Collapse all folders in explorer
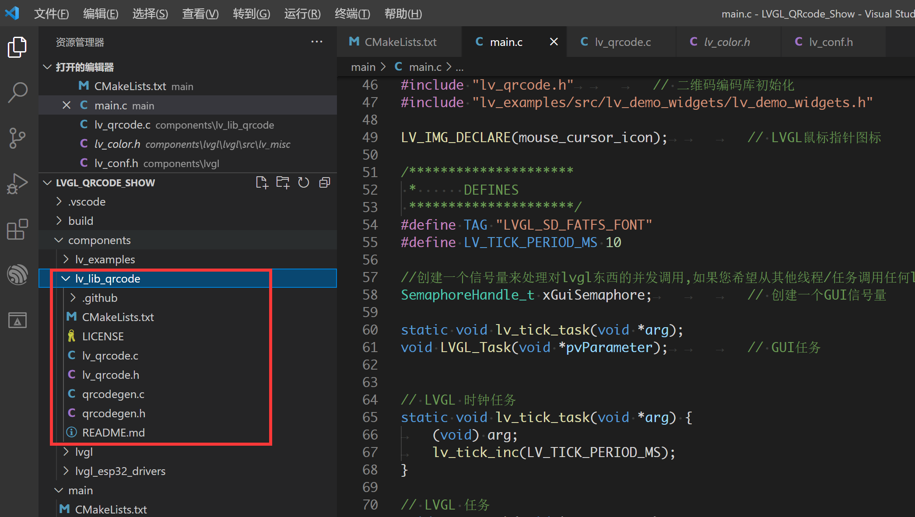The image size is (915, 517). (325, 182)
